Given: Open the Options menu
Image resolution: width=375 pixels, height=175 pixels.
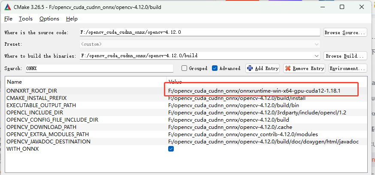Looking at the screenshot, I should (x=49, y=19).
